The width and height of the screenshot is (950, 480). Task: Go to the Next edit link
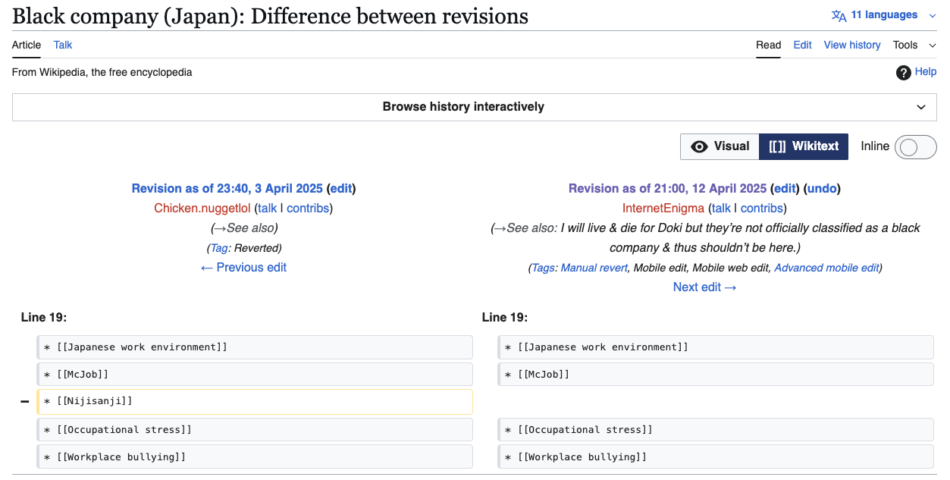tap(704, 287)
